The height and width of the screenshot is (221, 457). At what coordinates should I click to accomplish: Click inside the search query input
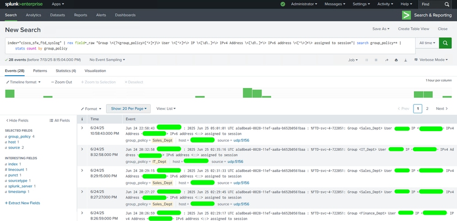click(210, 45)
